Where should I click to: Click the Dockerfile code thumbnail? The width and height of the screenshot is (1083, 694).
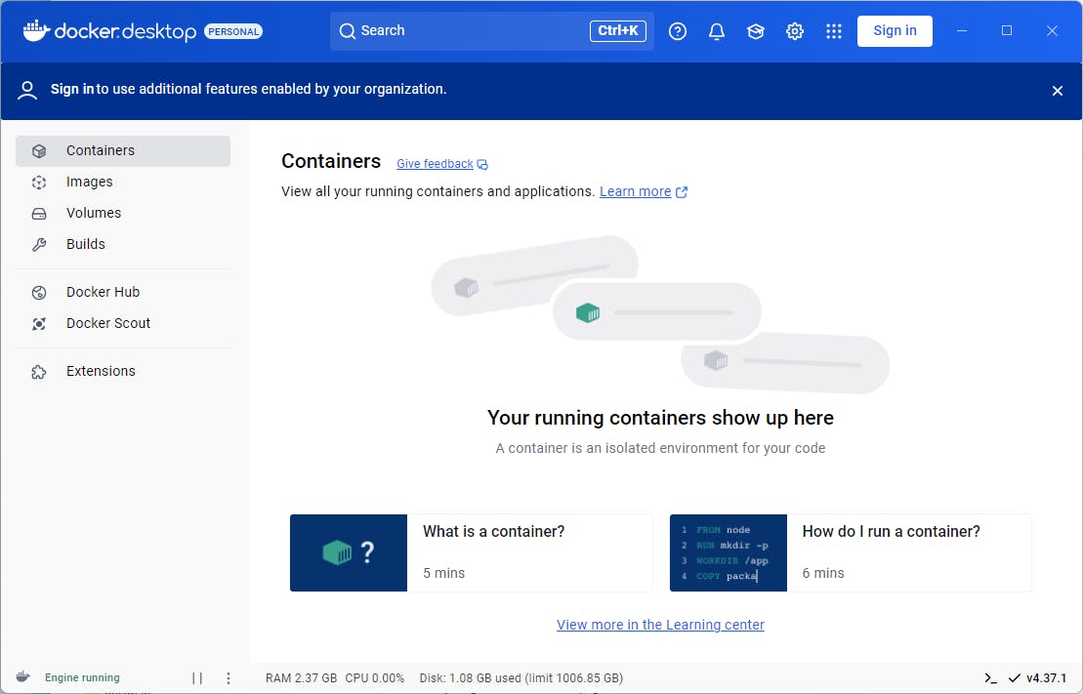[x=728, y=552]
